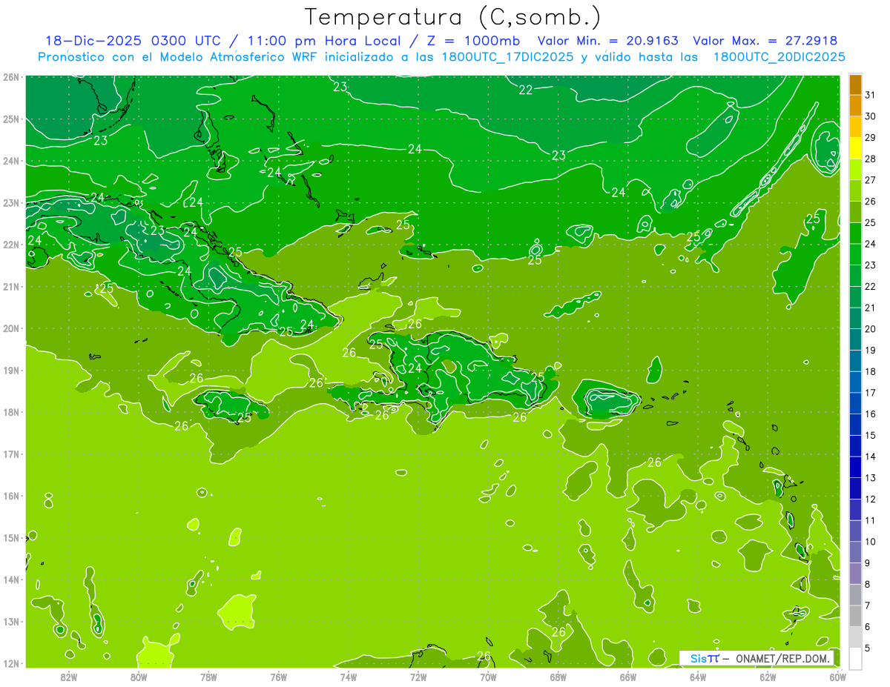The image size is (890, 687).
Task: Click the 72W longitude axis label
Action: (x=418, y=677)
